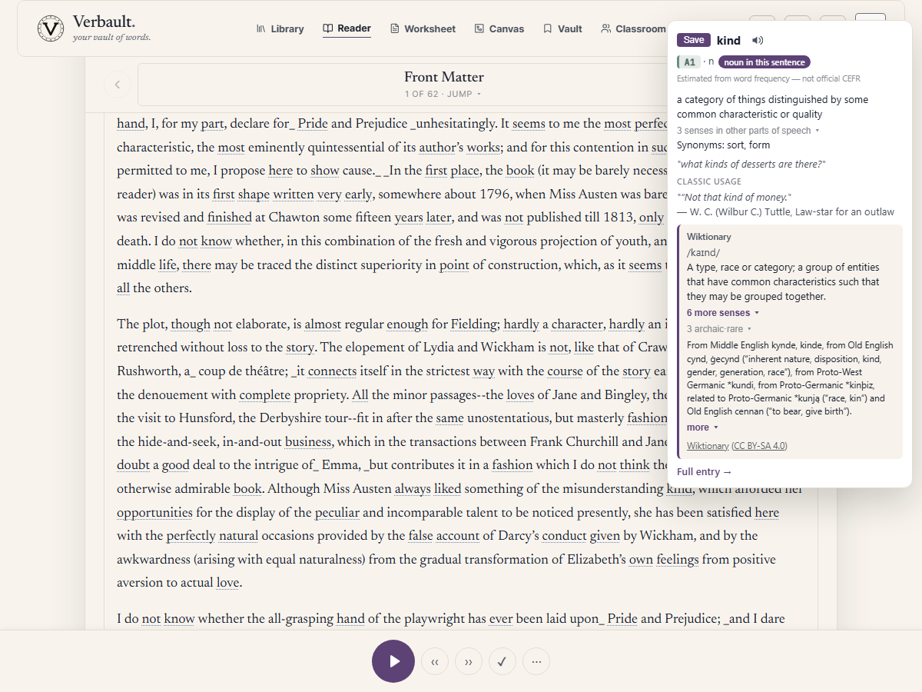The width and height of the screenshot is (922, 692).
Task: Save the word 'kind'
Action: click(x=694, y=41)
